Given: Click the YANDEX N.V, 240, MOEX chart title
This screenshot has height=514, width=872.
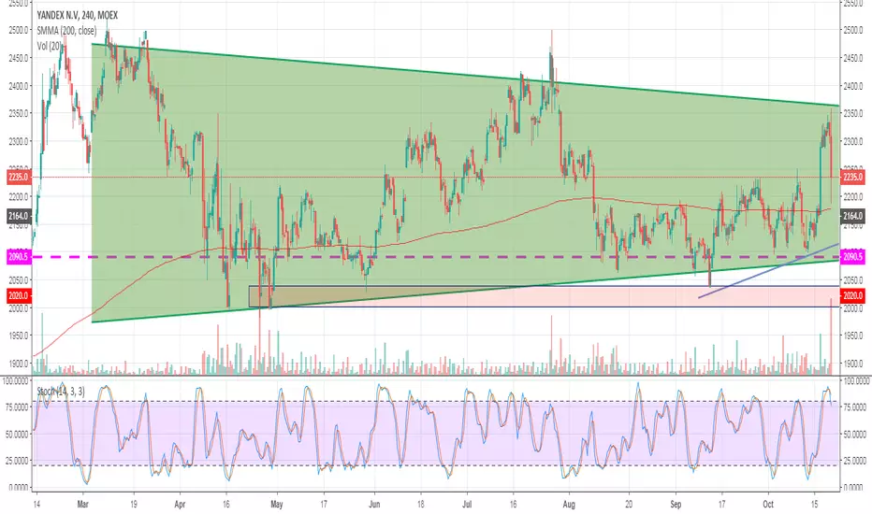Looking at the screenshot, I should tap(78, 15).
